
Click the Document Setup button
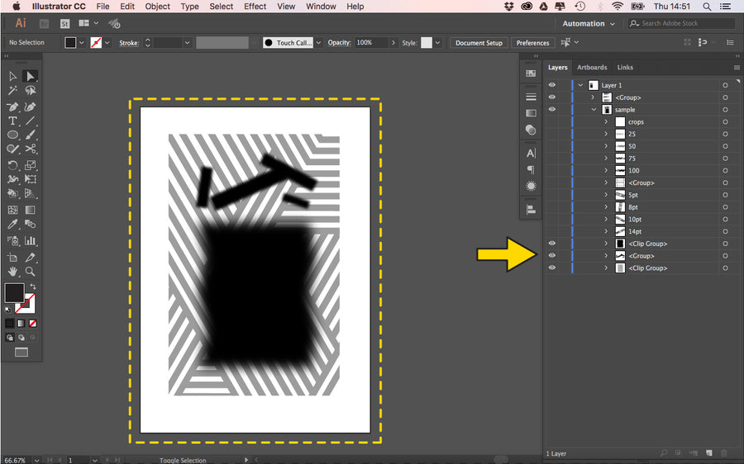479,43
